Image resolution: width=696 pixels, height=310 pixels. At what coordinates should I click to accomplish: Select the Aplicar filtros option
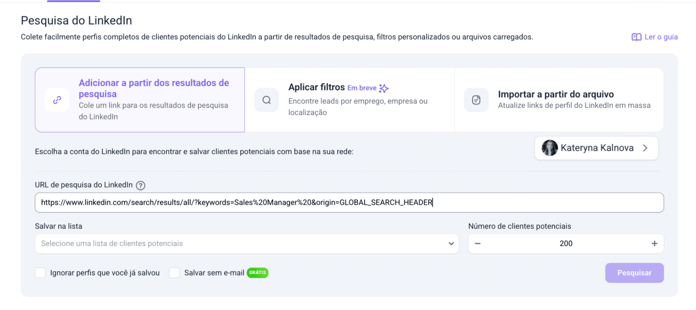pos(316,87)
